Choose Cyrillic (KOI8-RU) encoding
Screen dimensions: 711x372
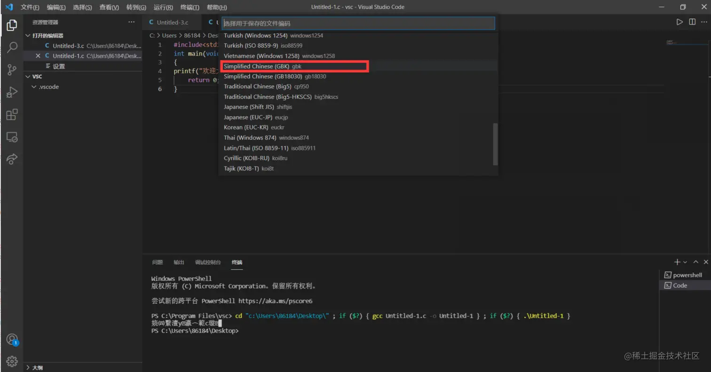358,158
